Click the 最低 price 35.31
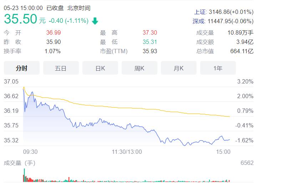This screenshot has height=187, width=284. tap(149, 42)
